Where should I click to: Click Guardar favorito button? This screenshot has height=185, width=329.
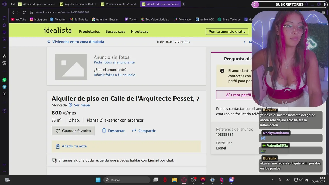pos(73,131)
